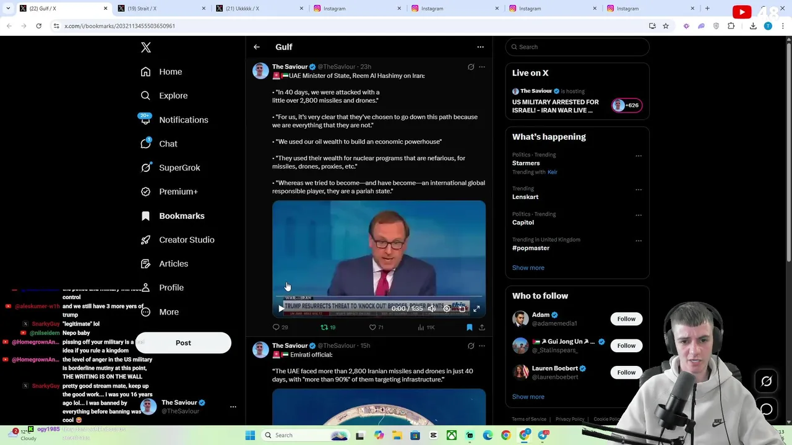
Task: Open the Terms of Service link
Action: point(529,419)
